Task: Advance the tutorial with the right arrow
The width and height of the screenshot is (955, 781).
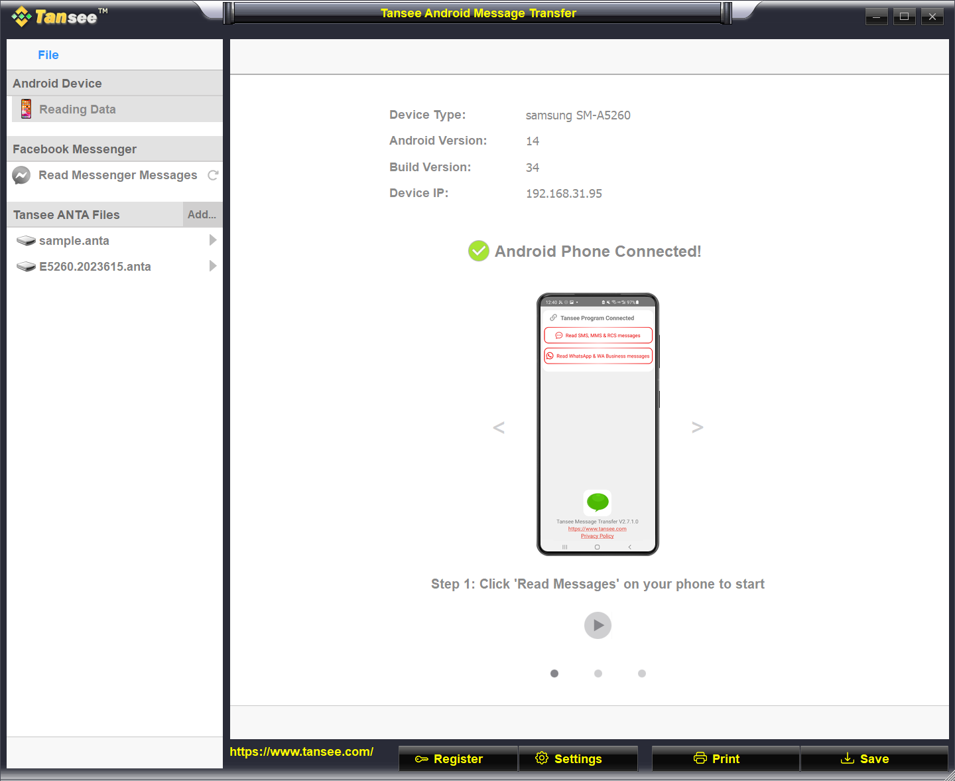Action: (x=697, y=427)
